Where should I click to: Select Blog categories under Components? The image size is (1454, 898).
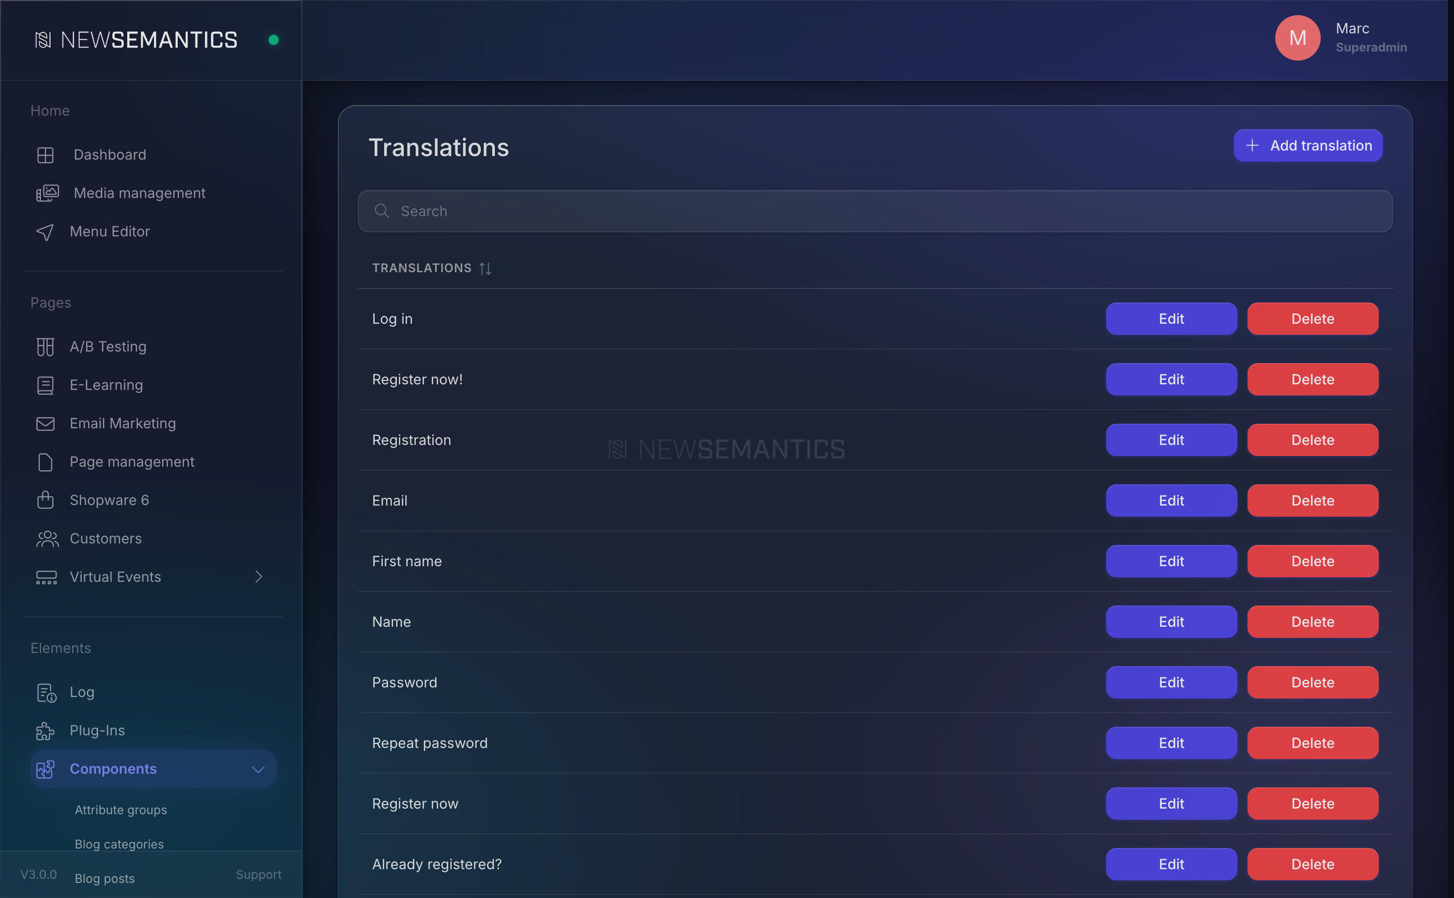(x=119, y=844)
